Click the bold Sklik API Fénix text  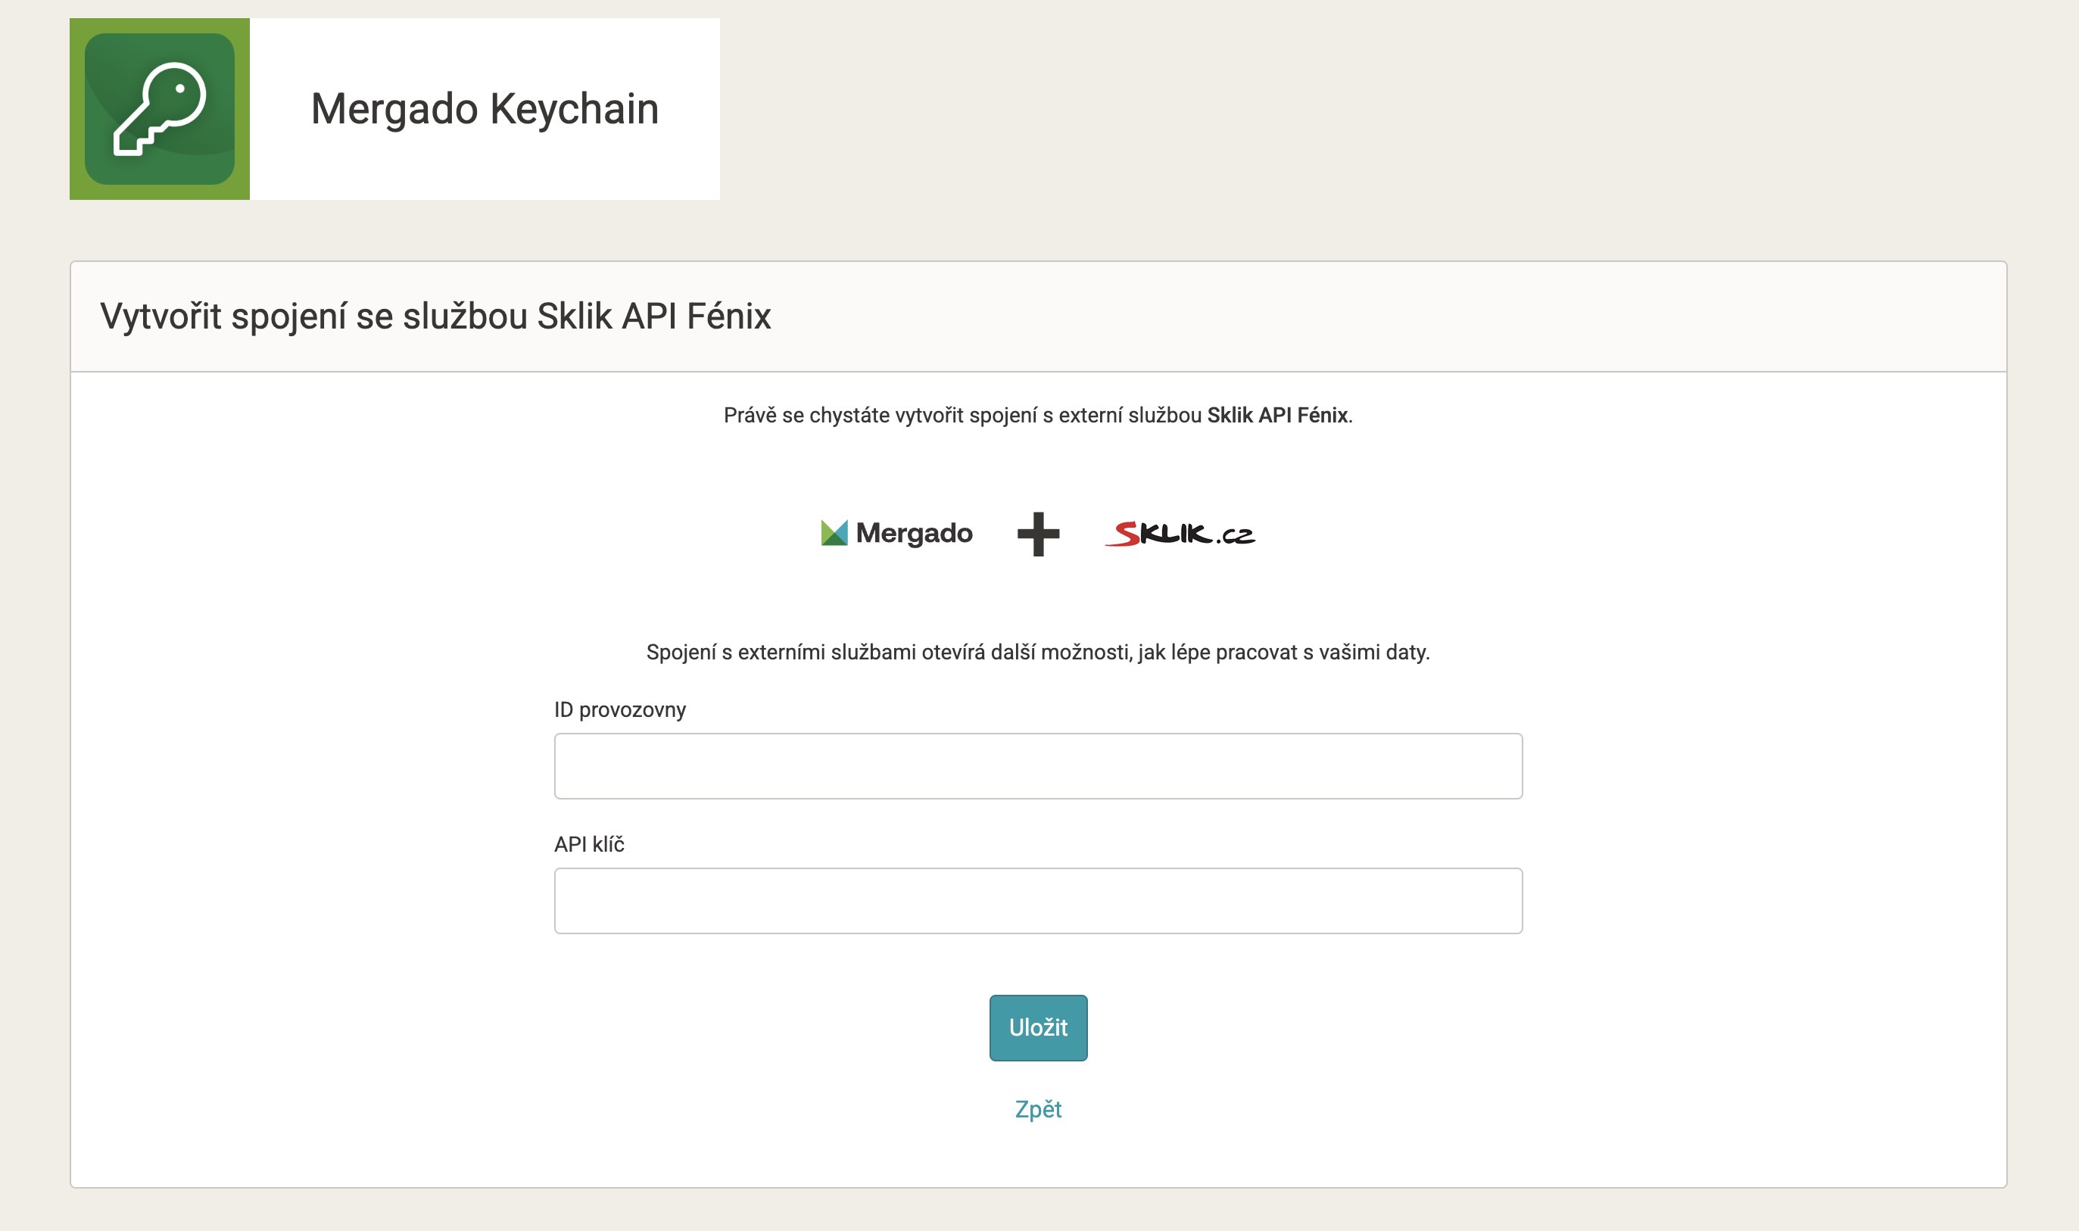(x=1277, y=416)
